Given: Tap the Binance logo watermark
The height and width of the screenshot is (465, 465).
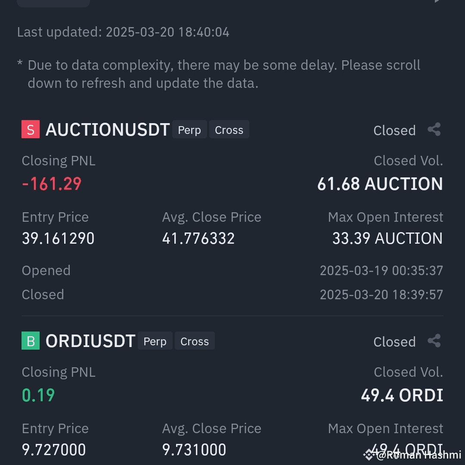Looking at the screenshot, I should click(369, 455).
